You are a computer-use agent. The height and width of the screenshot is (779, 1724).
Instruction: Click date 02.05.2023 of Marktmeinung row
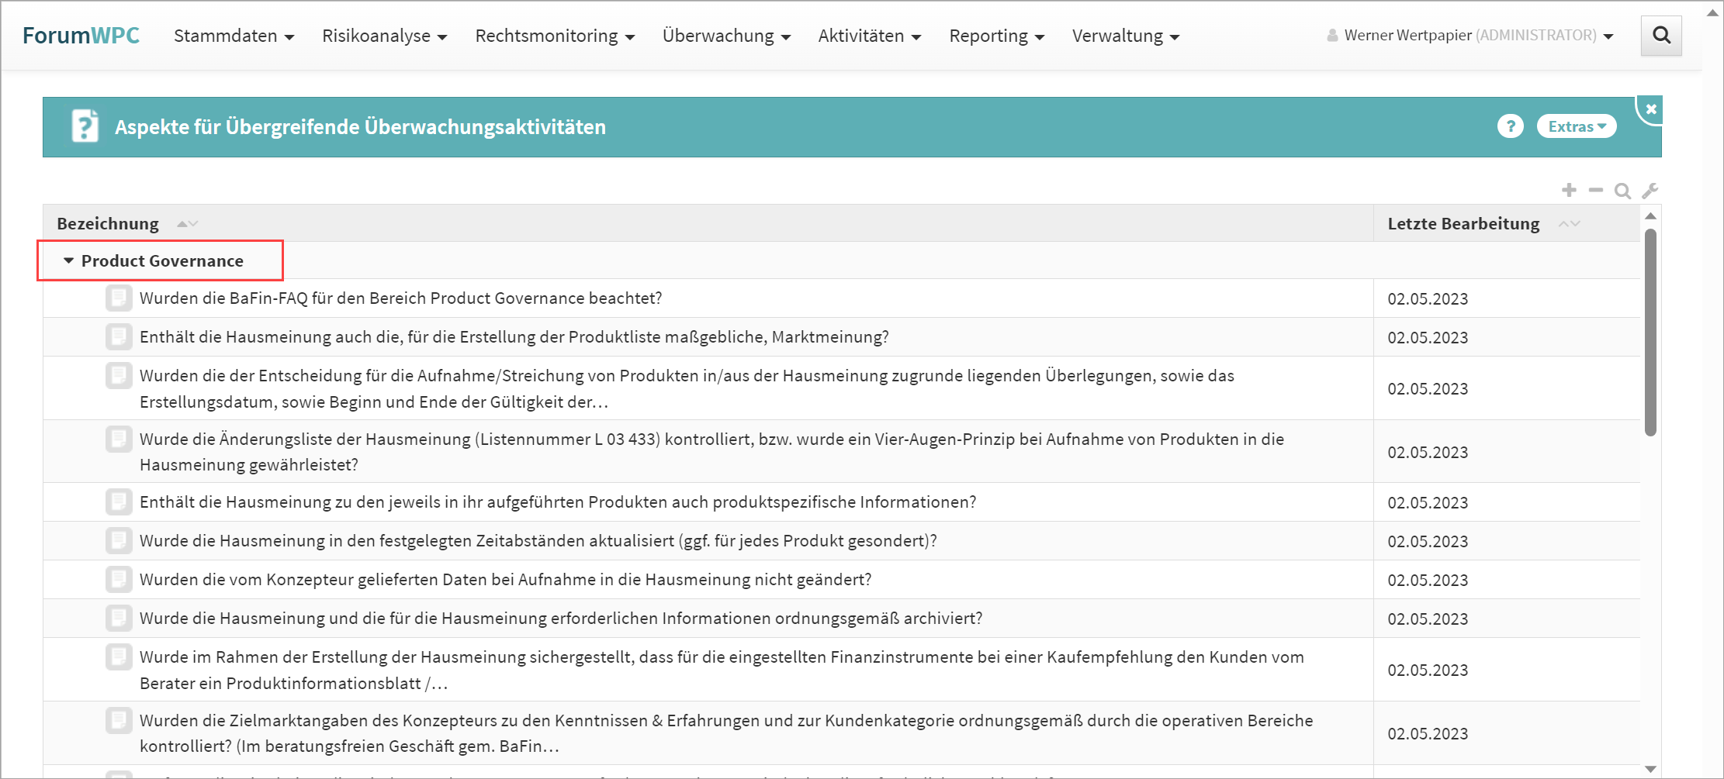click(1428, 337)
